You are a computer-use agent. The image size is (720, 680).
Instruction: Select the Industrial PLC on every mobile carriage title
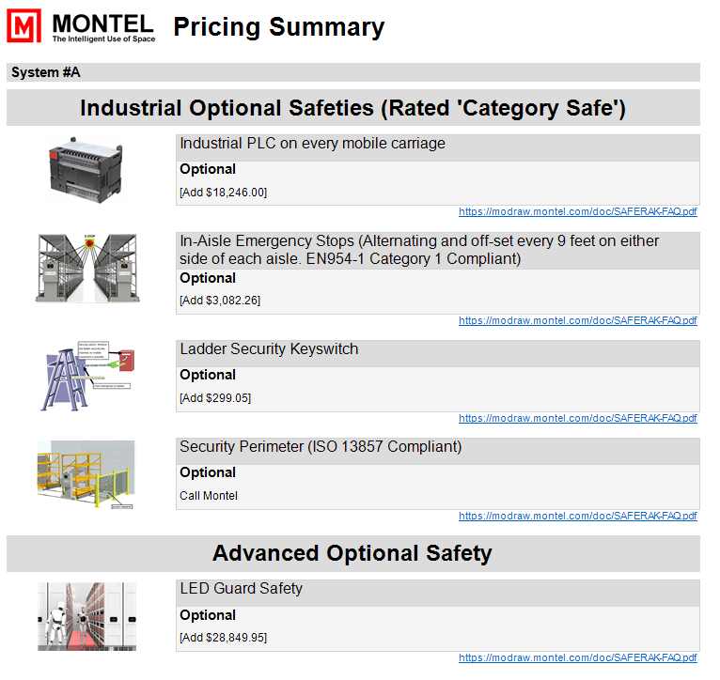pyautogui.click(x=312, y=144)
